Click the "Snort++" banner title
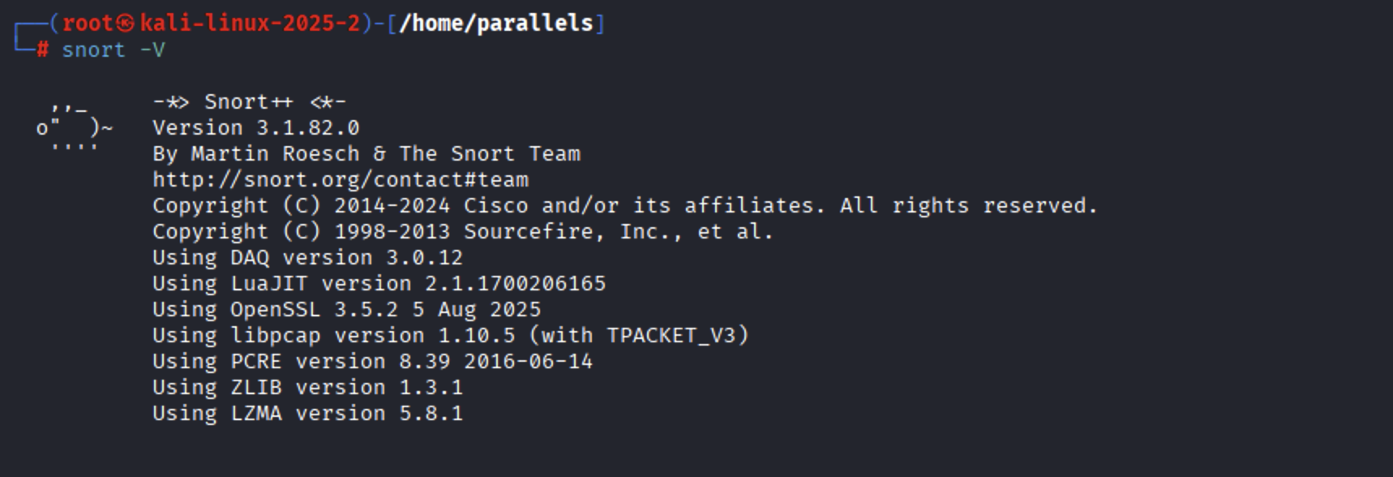 pyautogui.click(x=248, y=101)
